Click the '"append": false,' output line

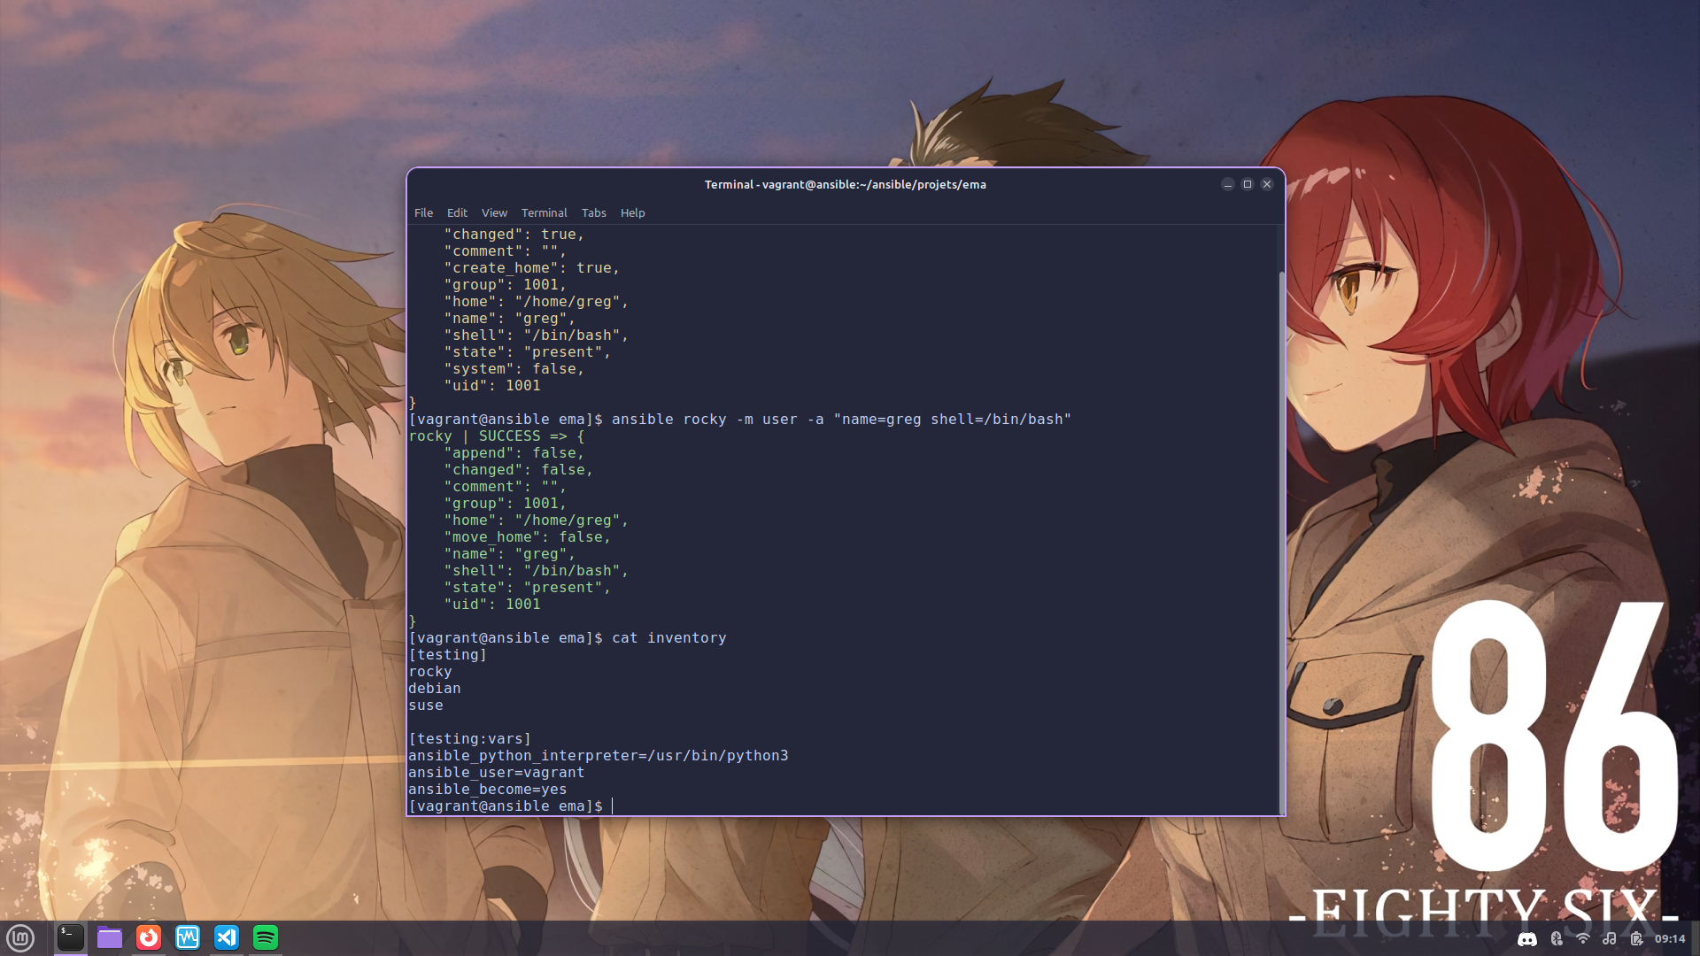click(x=514, y=452)
